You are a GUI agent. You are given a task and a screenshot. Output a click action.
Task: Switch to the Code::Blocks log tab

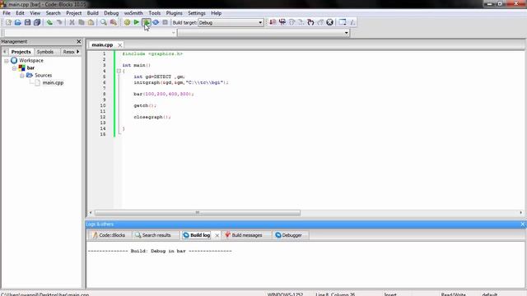pos(109,235)
